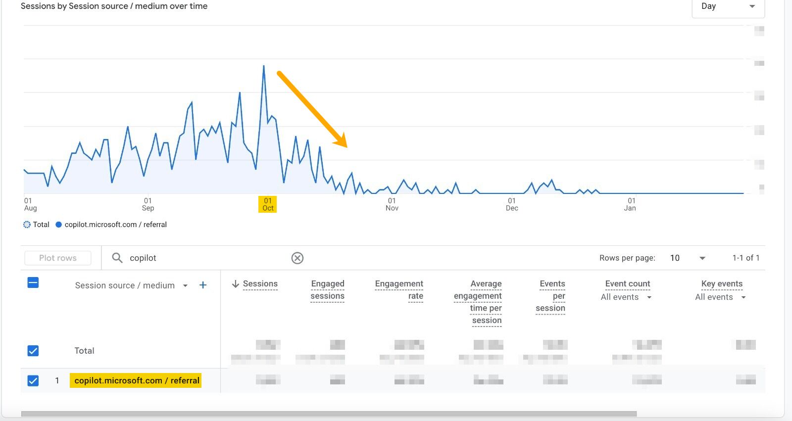Open Event count All events dropdown
792x421 pixels.
[x=649, y=297]
